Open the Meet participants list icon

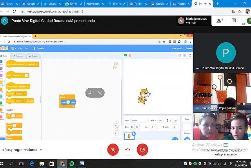coord(220,20)
